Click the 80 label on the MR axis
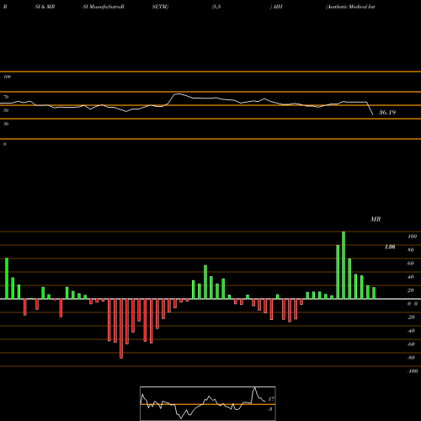The width and height of the screenshot is (421, 421). (411, 250)
